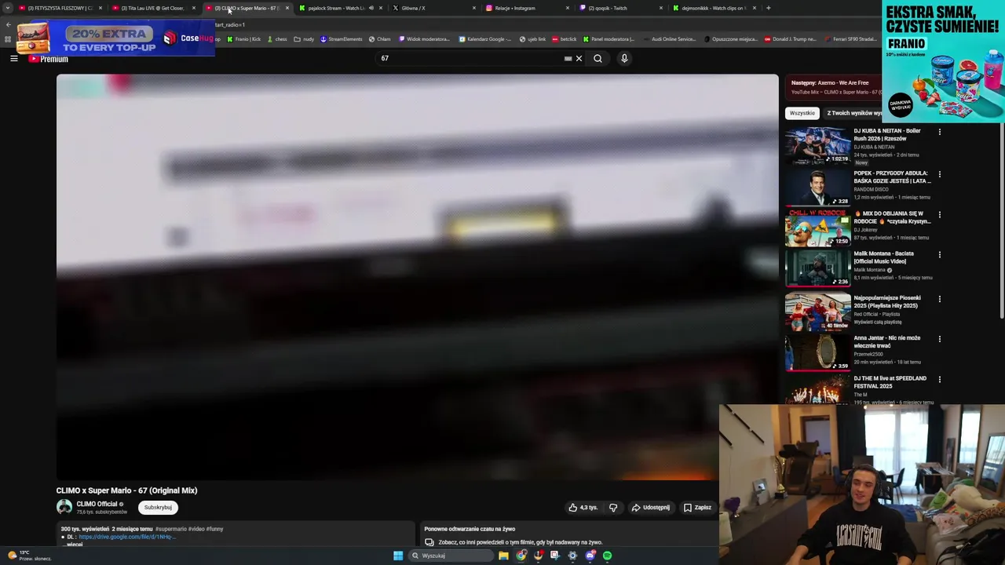Open options menu for Anna Jantar video
Image resolution: width=1005 pixels, height=565 pixels.
(939, 339)
